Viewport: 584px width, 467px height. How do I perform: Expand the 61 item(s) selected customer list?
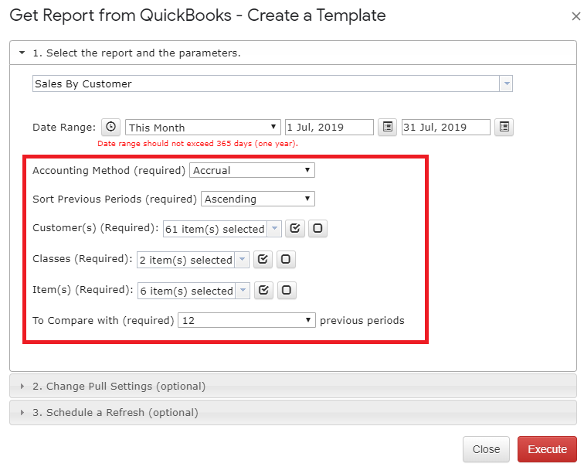[x=222, y=228]
